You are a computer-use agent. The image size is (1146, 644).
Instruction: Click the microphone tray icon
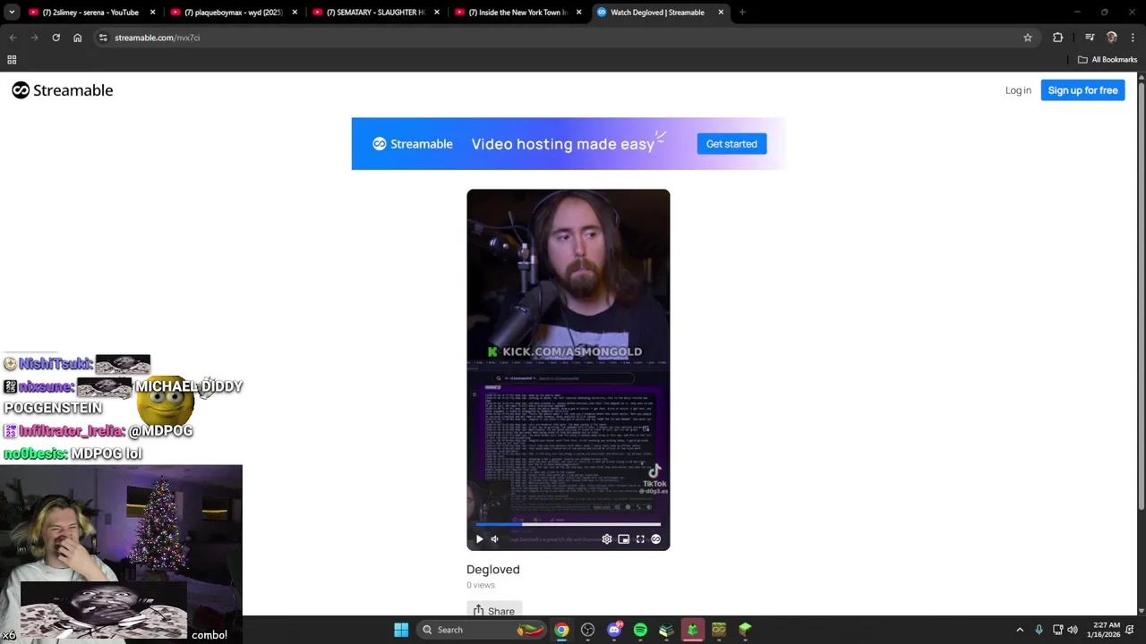(x=1039, y=630)
